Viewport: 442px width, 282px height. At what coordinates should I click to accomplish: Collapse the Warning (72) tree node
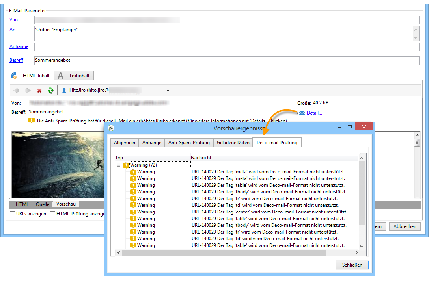(x=118, y=165)
